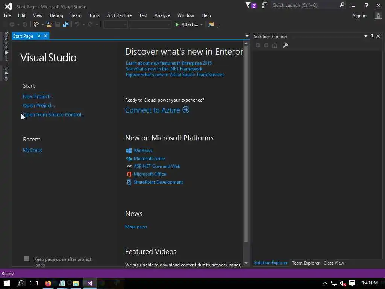This screenshot has height=289, width=385.
Task: Pin the Start Page tab
Action: (39, 36)
